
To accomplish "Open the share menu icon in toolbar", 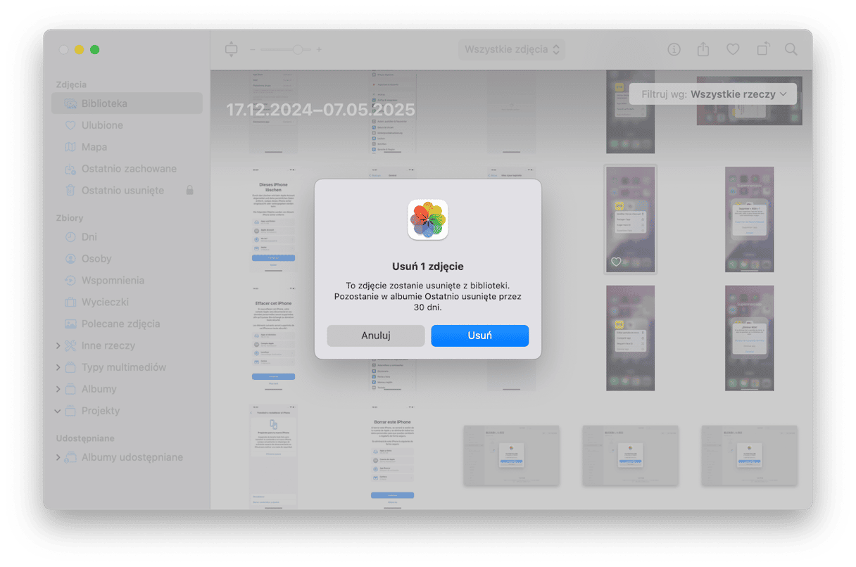I will pos(703,49).
